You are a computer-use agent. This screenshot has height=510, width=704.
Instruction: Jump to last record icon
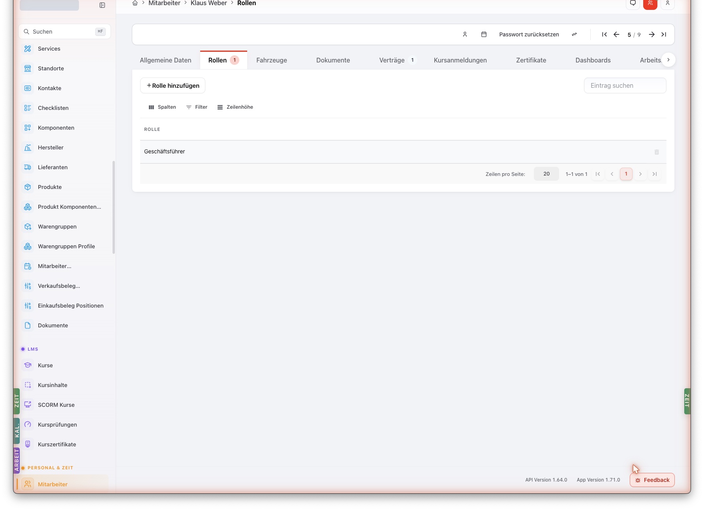(x=664, y=34)
